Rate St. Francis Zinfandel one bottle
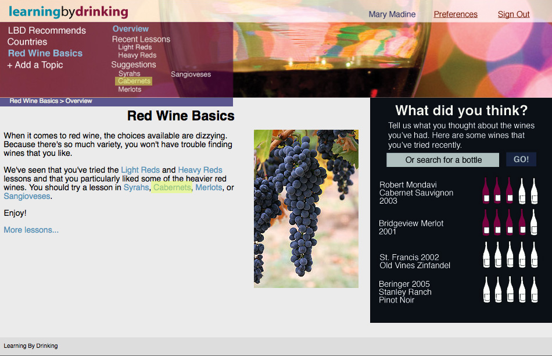This screenshot has height=356, width=552. click(486, 255)
